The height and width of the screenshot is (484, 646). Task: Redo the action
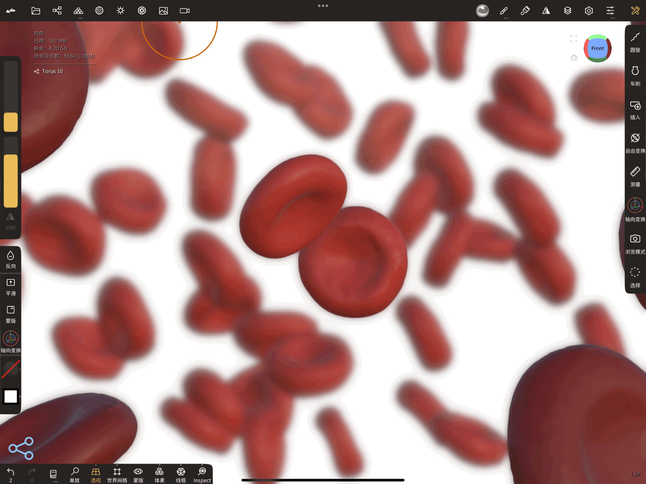(32, 474)
